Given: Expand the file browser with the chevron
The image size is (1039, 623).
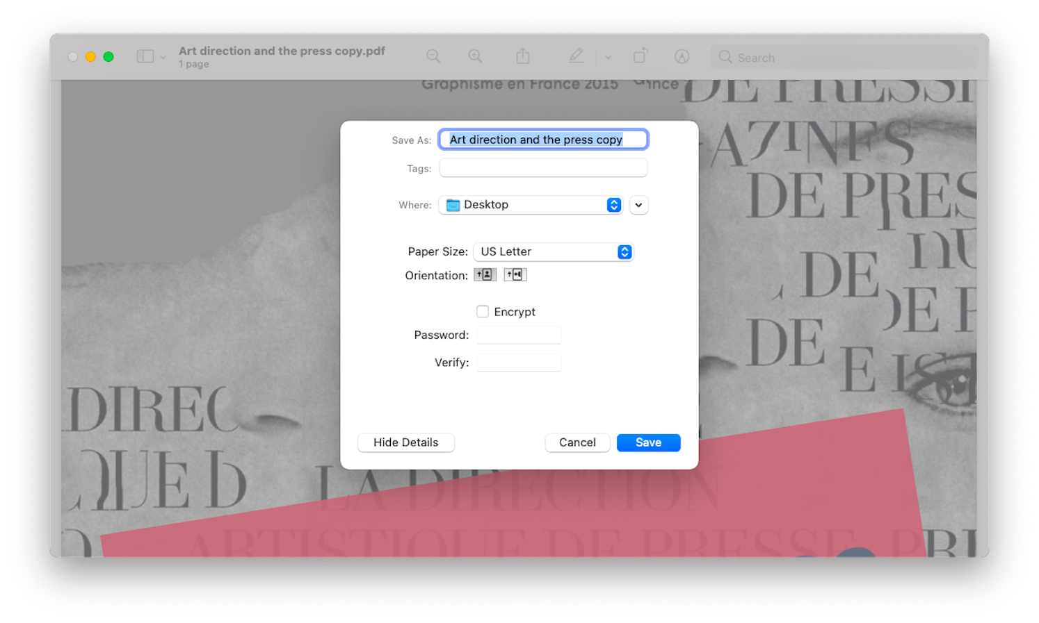Looking at the screenshot, I should pyautogui.click(x=638, y=204).
